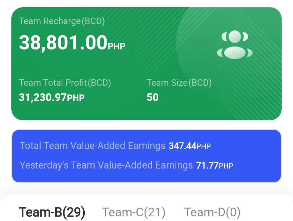Select the 31,230.97PHP profit value
The width and height of the screenshot is (293, 221).
point(52,97)
